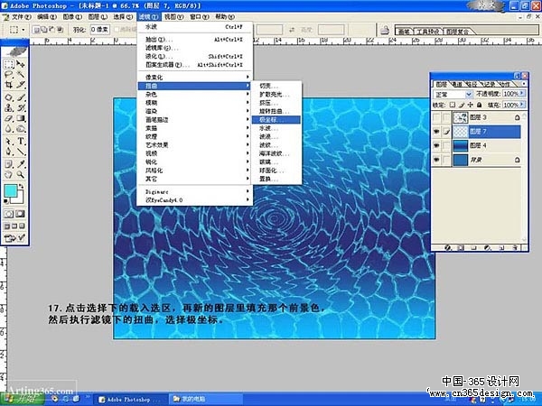This screenshot has height=406, width=542.
Task: Select the Healing Brush tool
Action: pos(9,97)
